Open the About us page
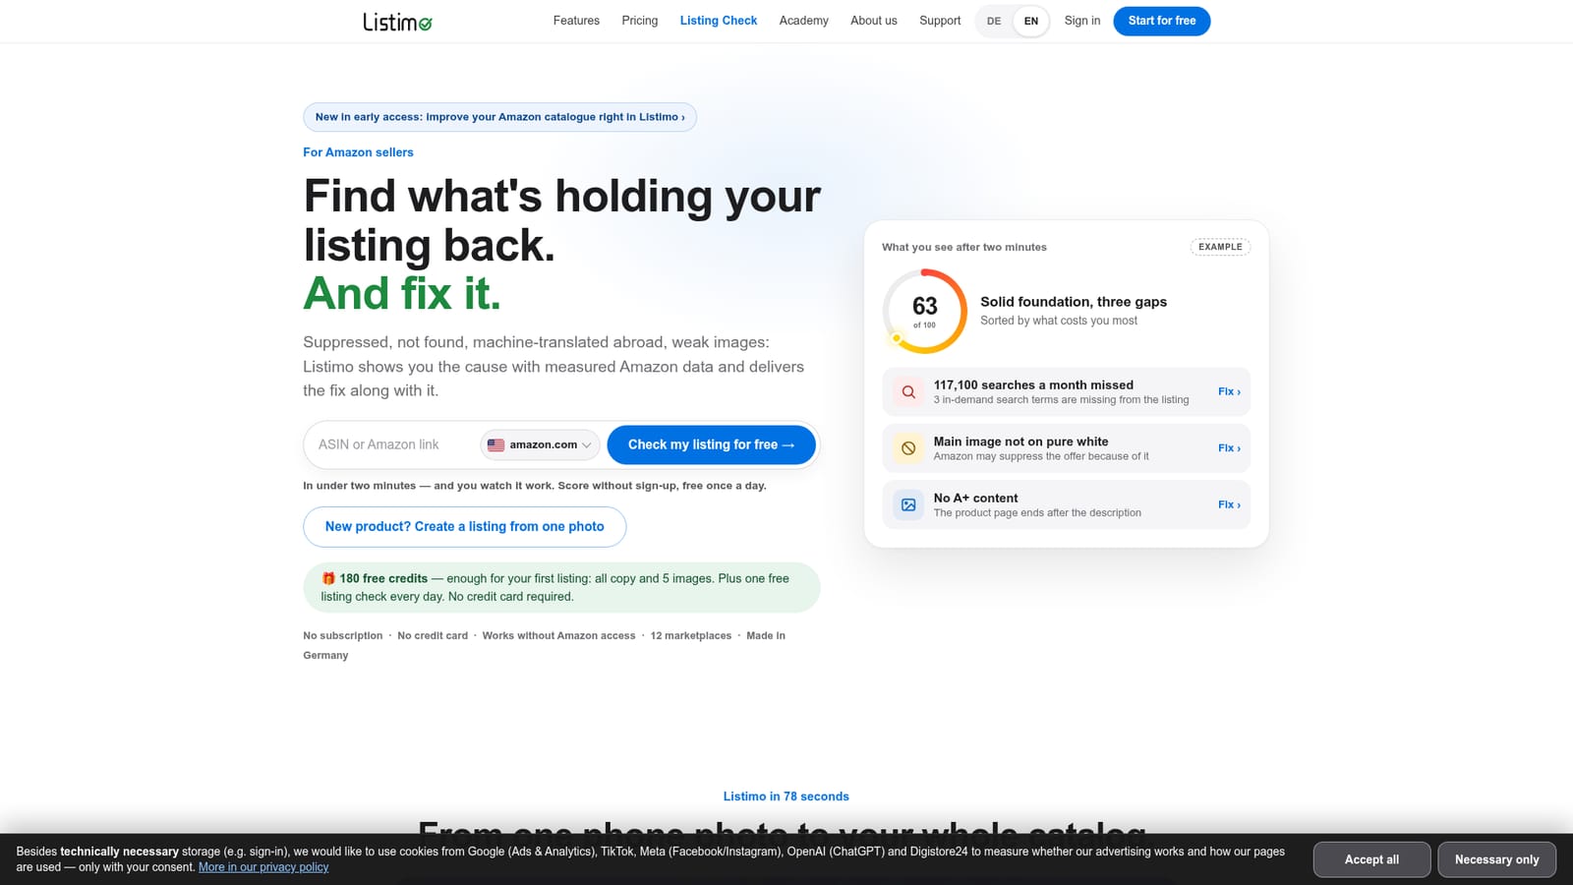1573x885 pixels. click(874, 21)
